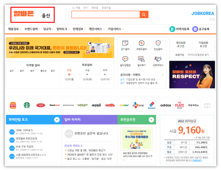Open the Outback brand logo
221x171 pixels.
tap(110, 105)
